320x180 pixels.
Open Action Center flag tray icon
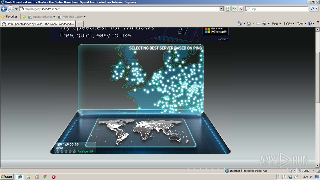[x=284, y=177]
